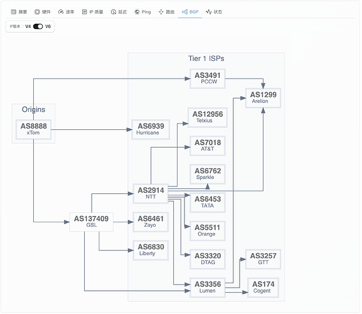Select the AS5511 Orange node
This screenshot has height=314, width=362.
click(x=208, y=230)
